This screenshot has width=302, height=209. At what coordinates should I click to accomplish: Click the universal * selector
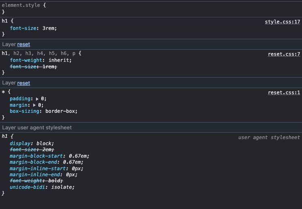click(3, 93)
